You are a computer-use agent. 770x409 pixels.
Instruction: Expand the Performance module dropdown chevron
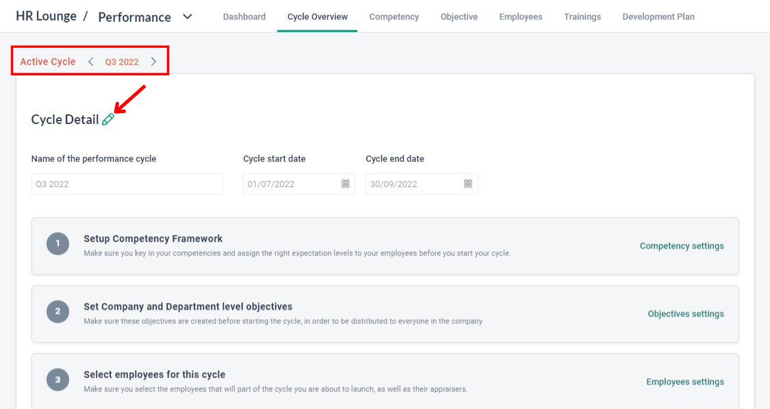(187, 16)
